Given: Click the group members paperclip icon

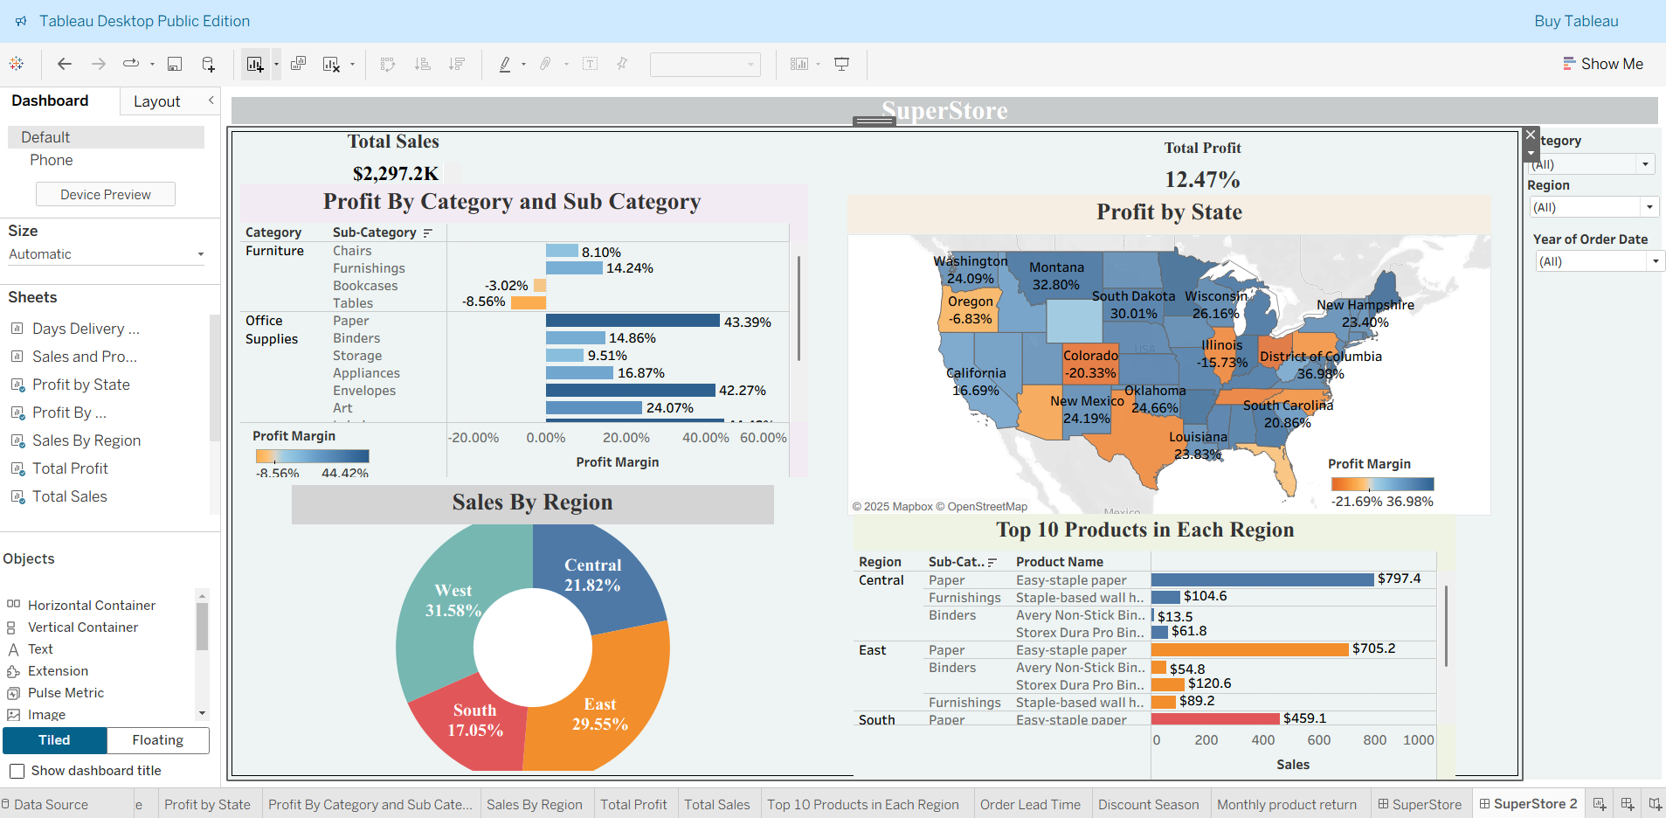Looking at the screenshot, I should point(545,64).
